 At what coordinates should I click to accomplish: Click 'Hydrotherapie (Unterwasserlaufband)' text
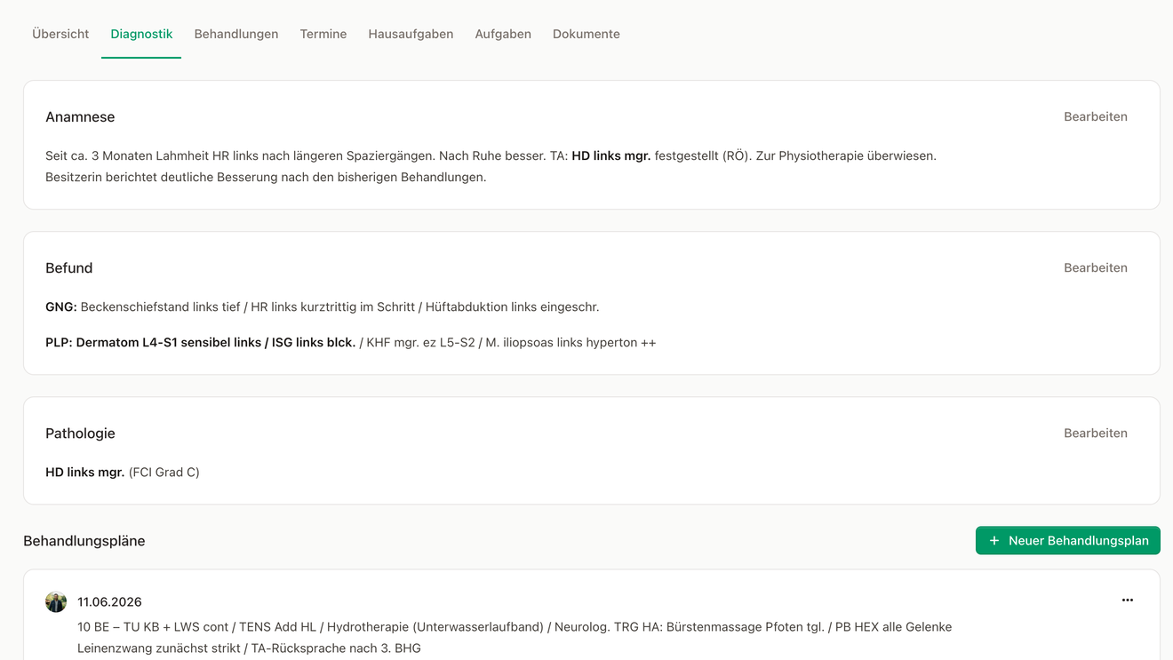click(435, 626)
